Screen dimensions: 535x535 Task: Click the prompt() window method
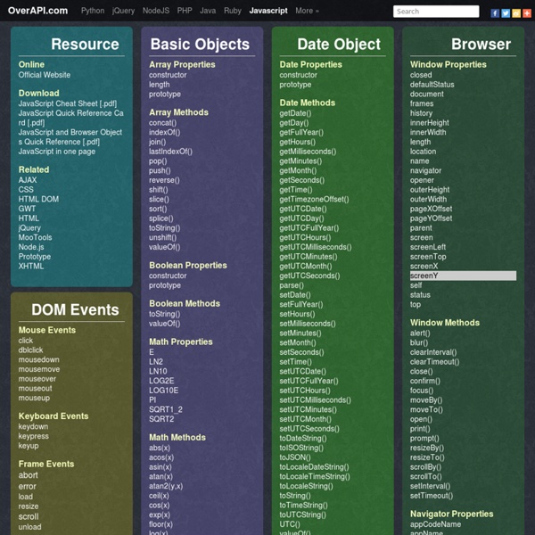click(x=424, y=438)
